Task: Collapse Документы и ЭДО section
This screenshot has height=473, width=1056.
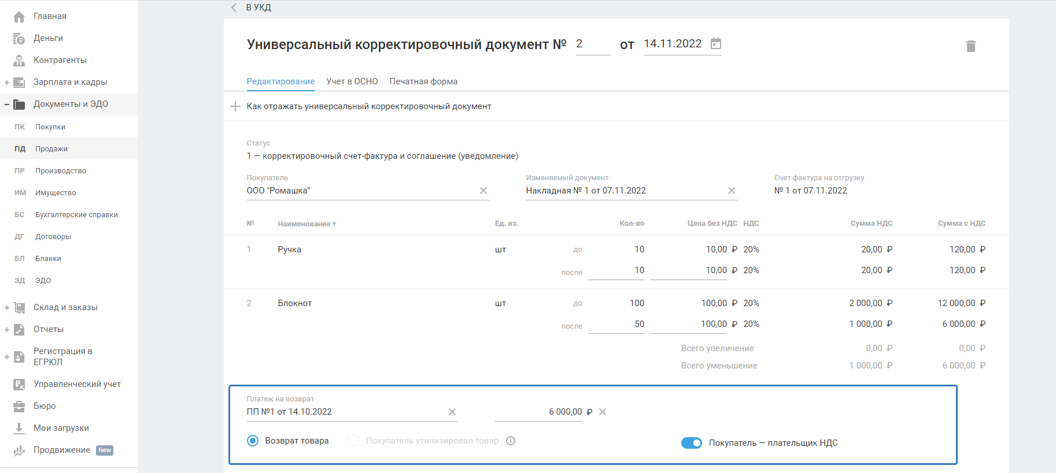Action: (x=7, y=105)
